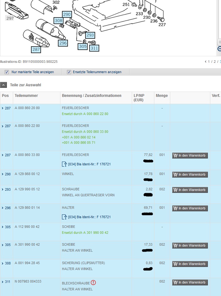Expand row for part A 129 868 00 12
The height and width of the screenshot is (296, 221).
[3, 174]
